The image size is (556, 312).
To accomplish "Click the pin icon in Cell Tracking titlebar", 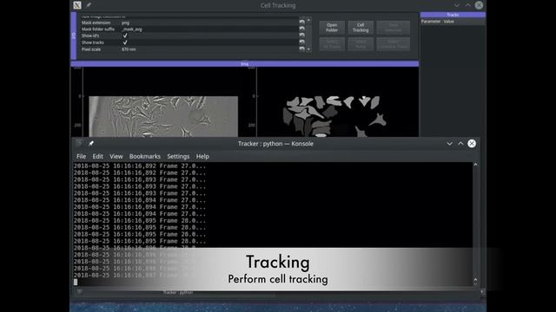I will coord(89,5).
